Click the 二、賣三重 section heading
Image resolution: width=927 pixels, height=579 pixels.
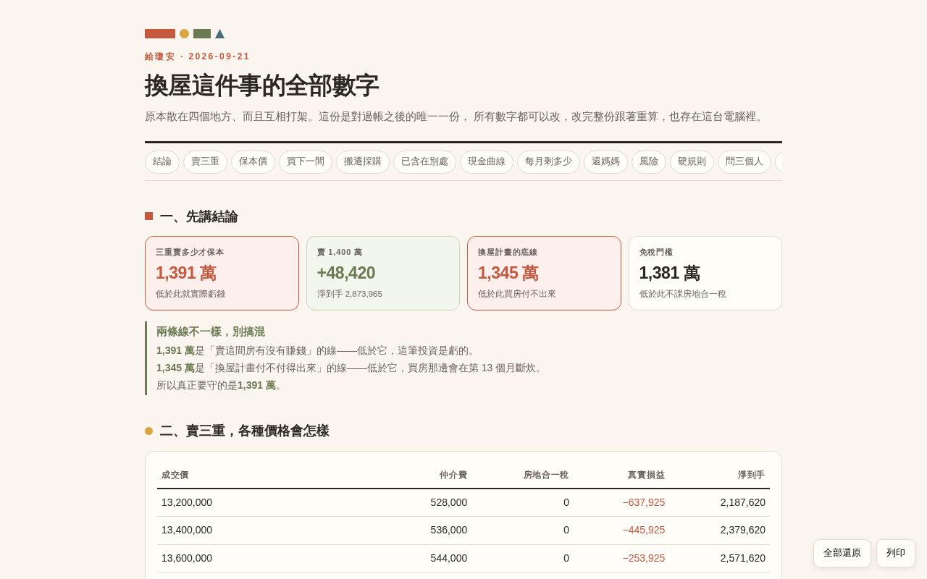pyautogui.click(x=244, y=431)
